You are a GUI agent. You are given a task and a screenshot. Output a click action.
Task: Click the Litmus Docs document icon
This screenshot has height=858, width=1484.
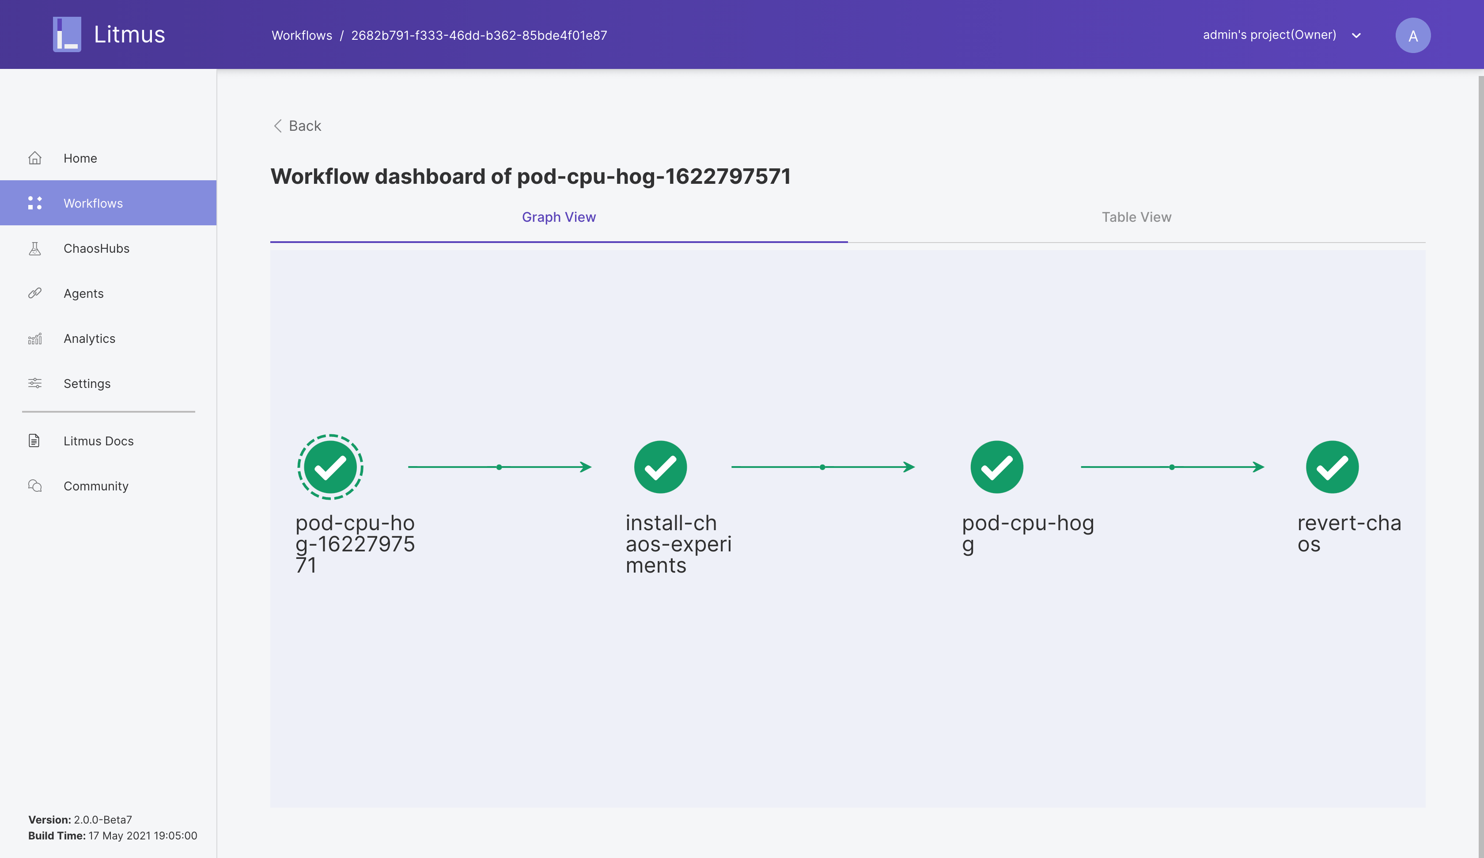[34, 441]
